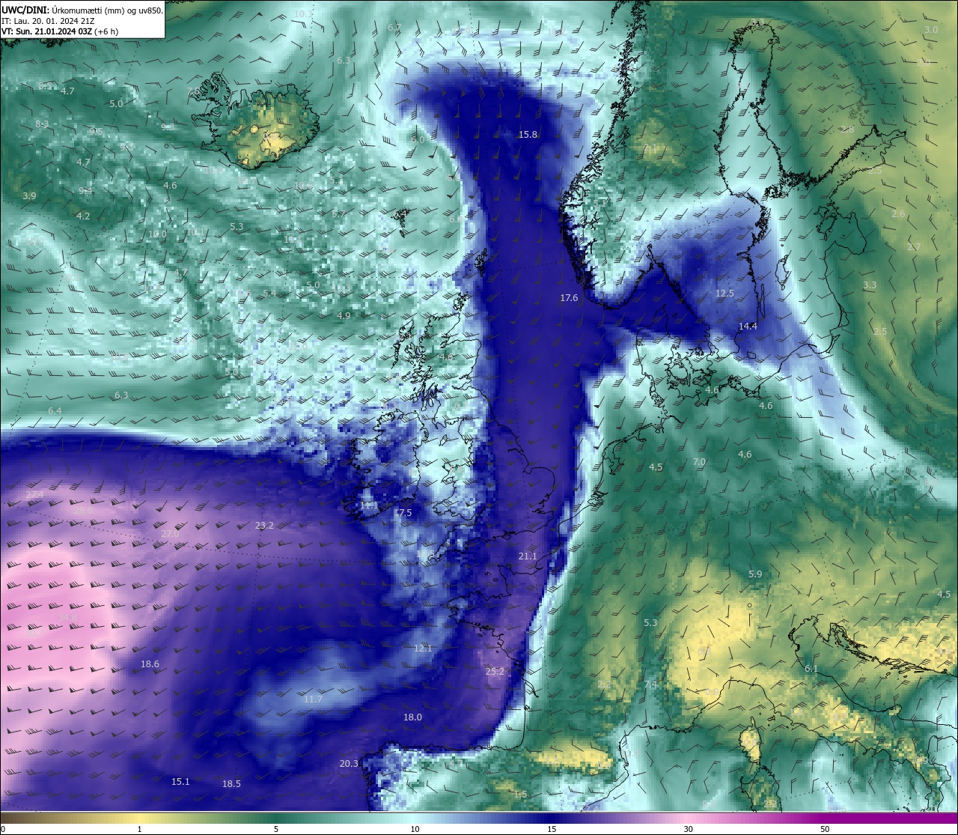The width and height of the screenshot is (958, 835).
Task: Click the 5.9 value over central Europe
Action: (755, 574)
